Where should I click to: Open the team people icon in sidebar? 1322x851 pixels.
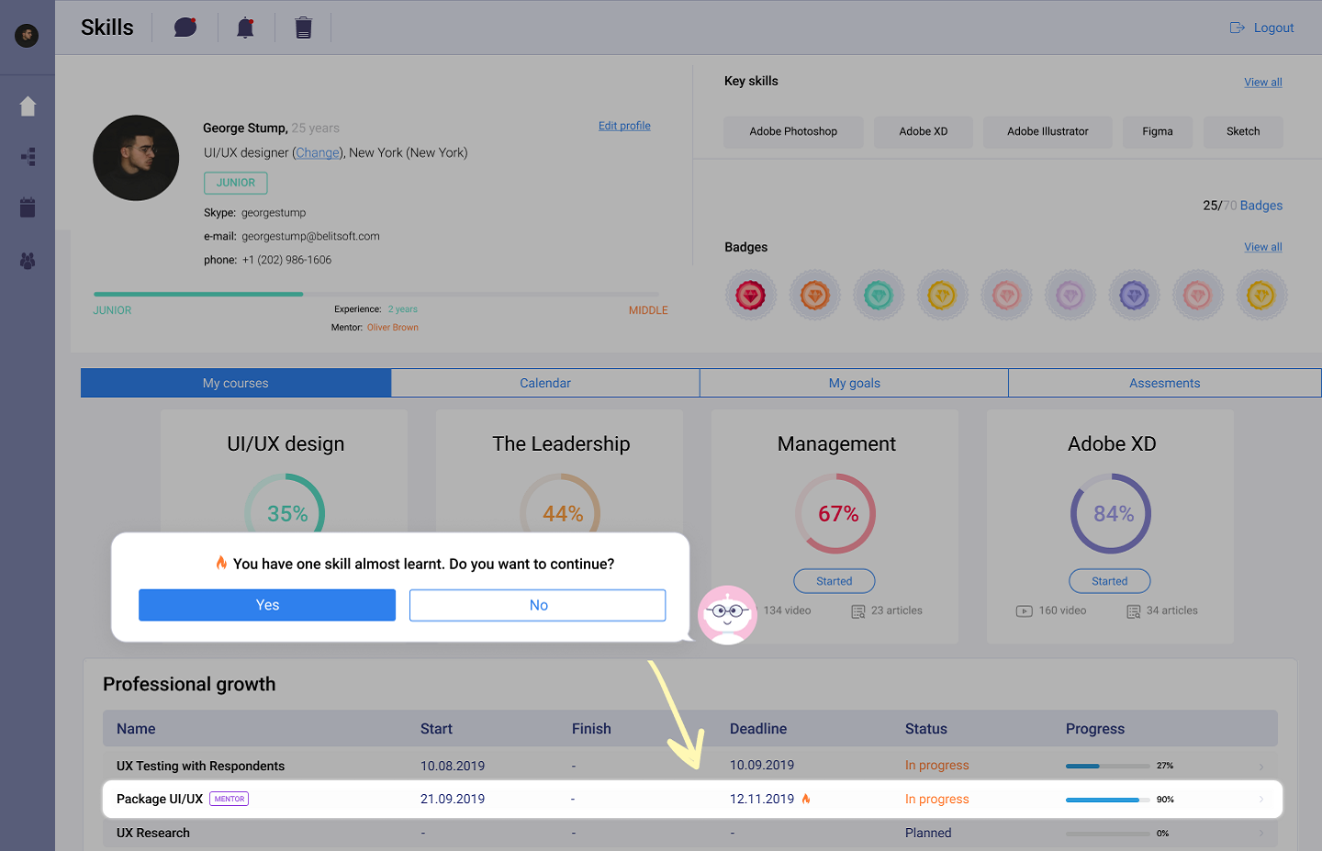click(x=28, y=261)
